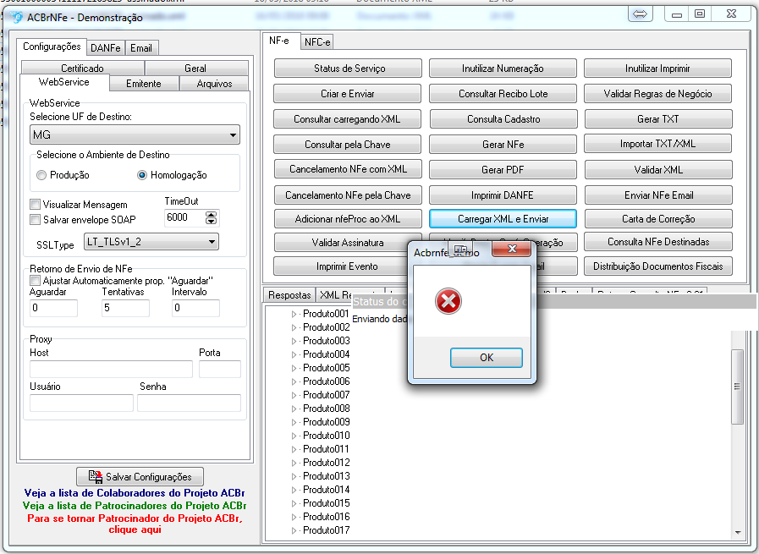Switch to the Email tab
Image resolution: width=759 pixels, height=554 pixels.
pyautogui.click(x=140, y=48)
